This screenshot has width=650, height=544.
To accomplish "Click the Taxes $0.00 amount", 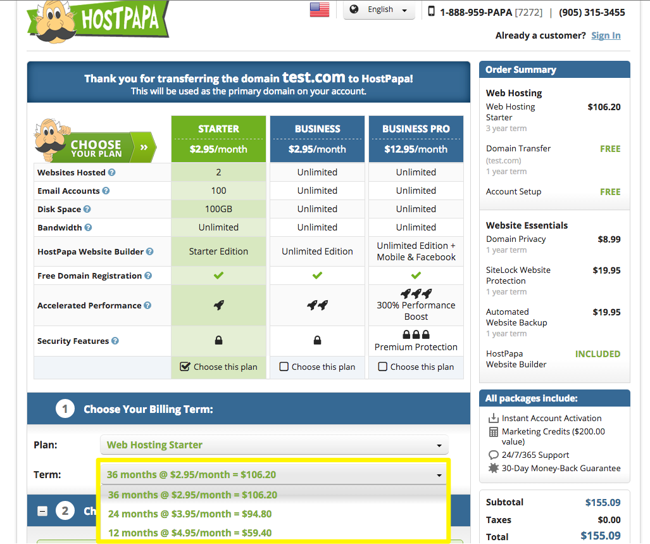I will pos(609,520).
